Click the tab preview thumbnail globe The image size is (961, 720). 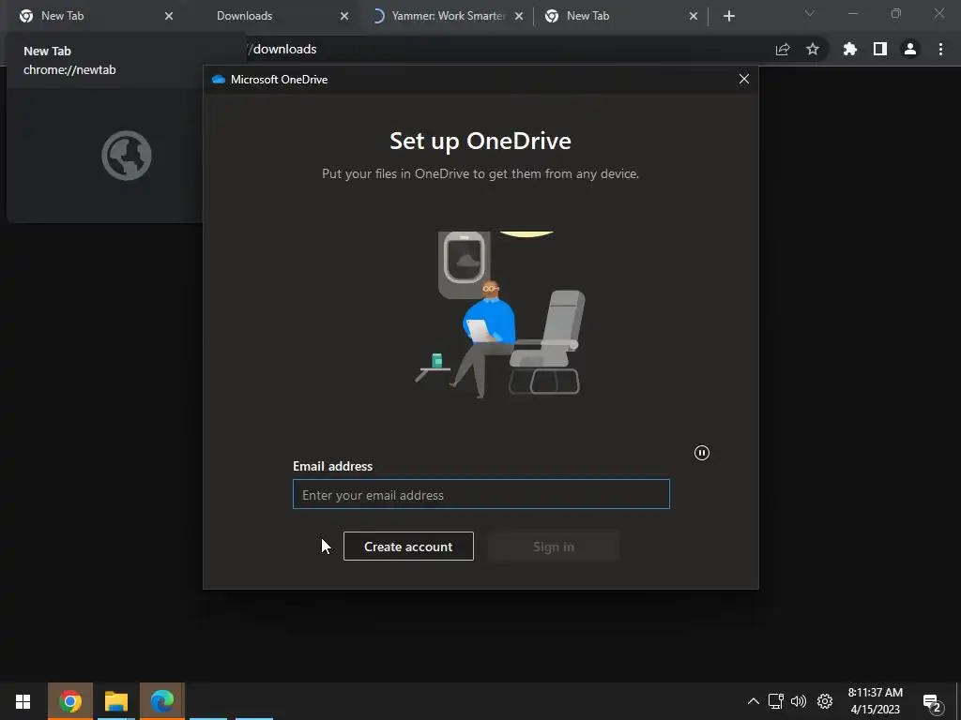coord(127,156)
